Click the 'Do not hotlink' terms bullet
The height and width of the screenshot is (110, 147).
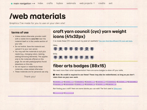[30, 48]
